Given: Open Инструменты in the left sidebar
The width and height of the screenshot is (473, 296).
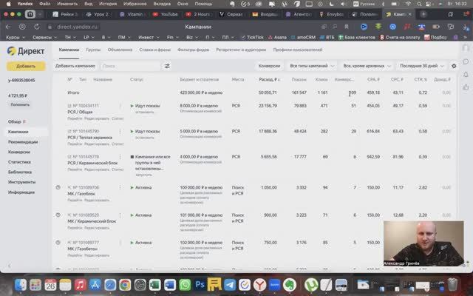Looking at the screenshot, I should (21, 182).
